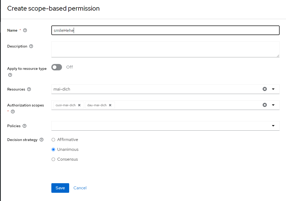
Task: Click the Description help icon
Action: click(31, 46)
